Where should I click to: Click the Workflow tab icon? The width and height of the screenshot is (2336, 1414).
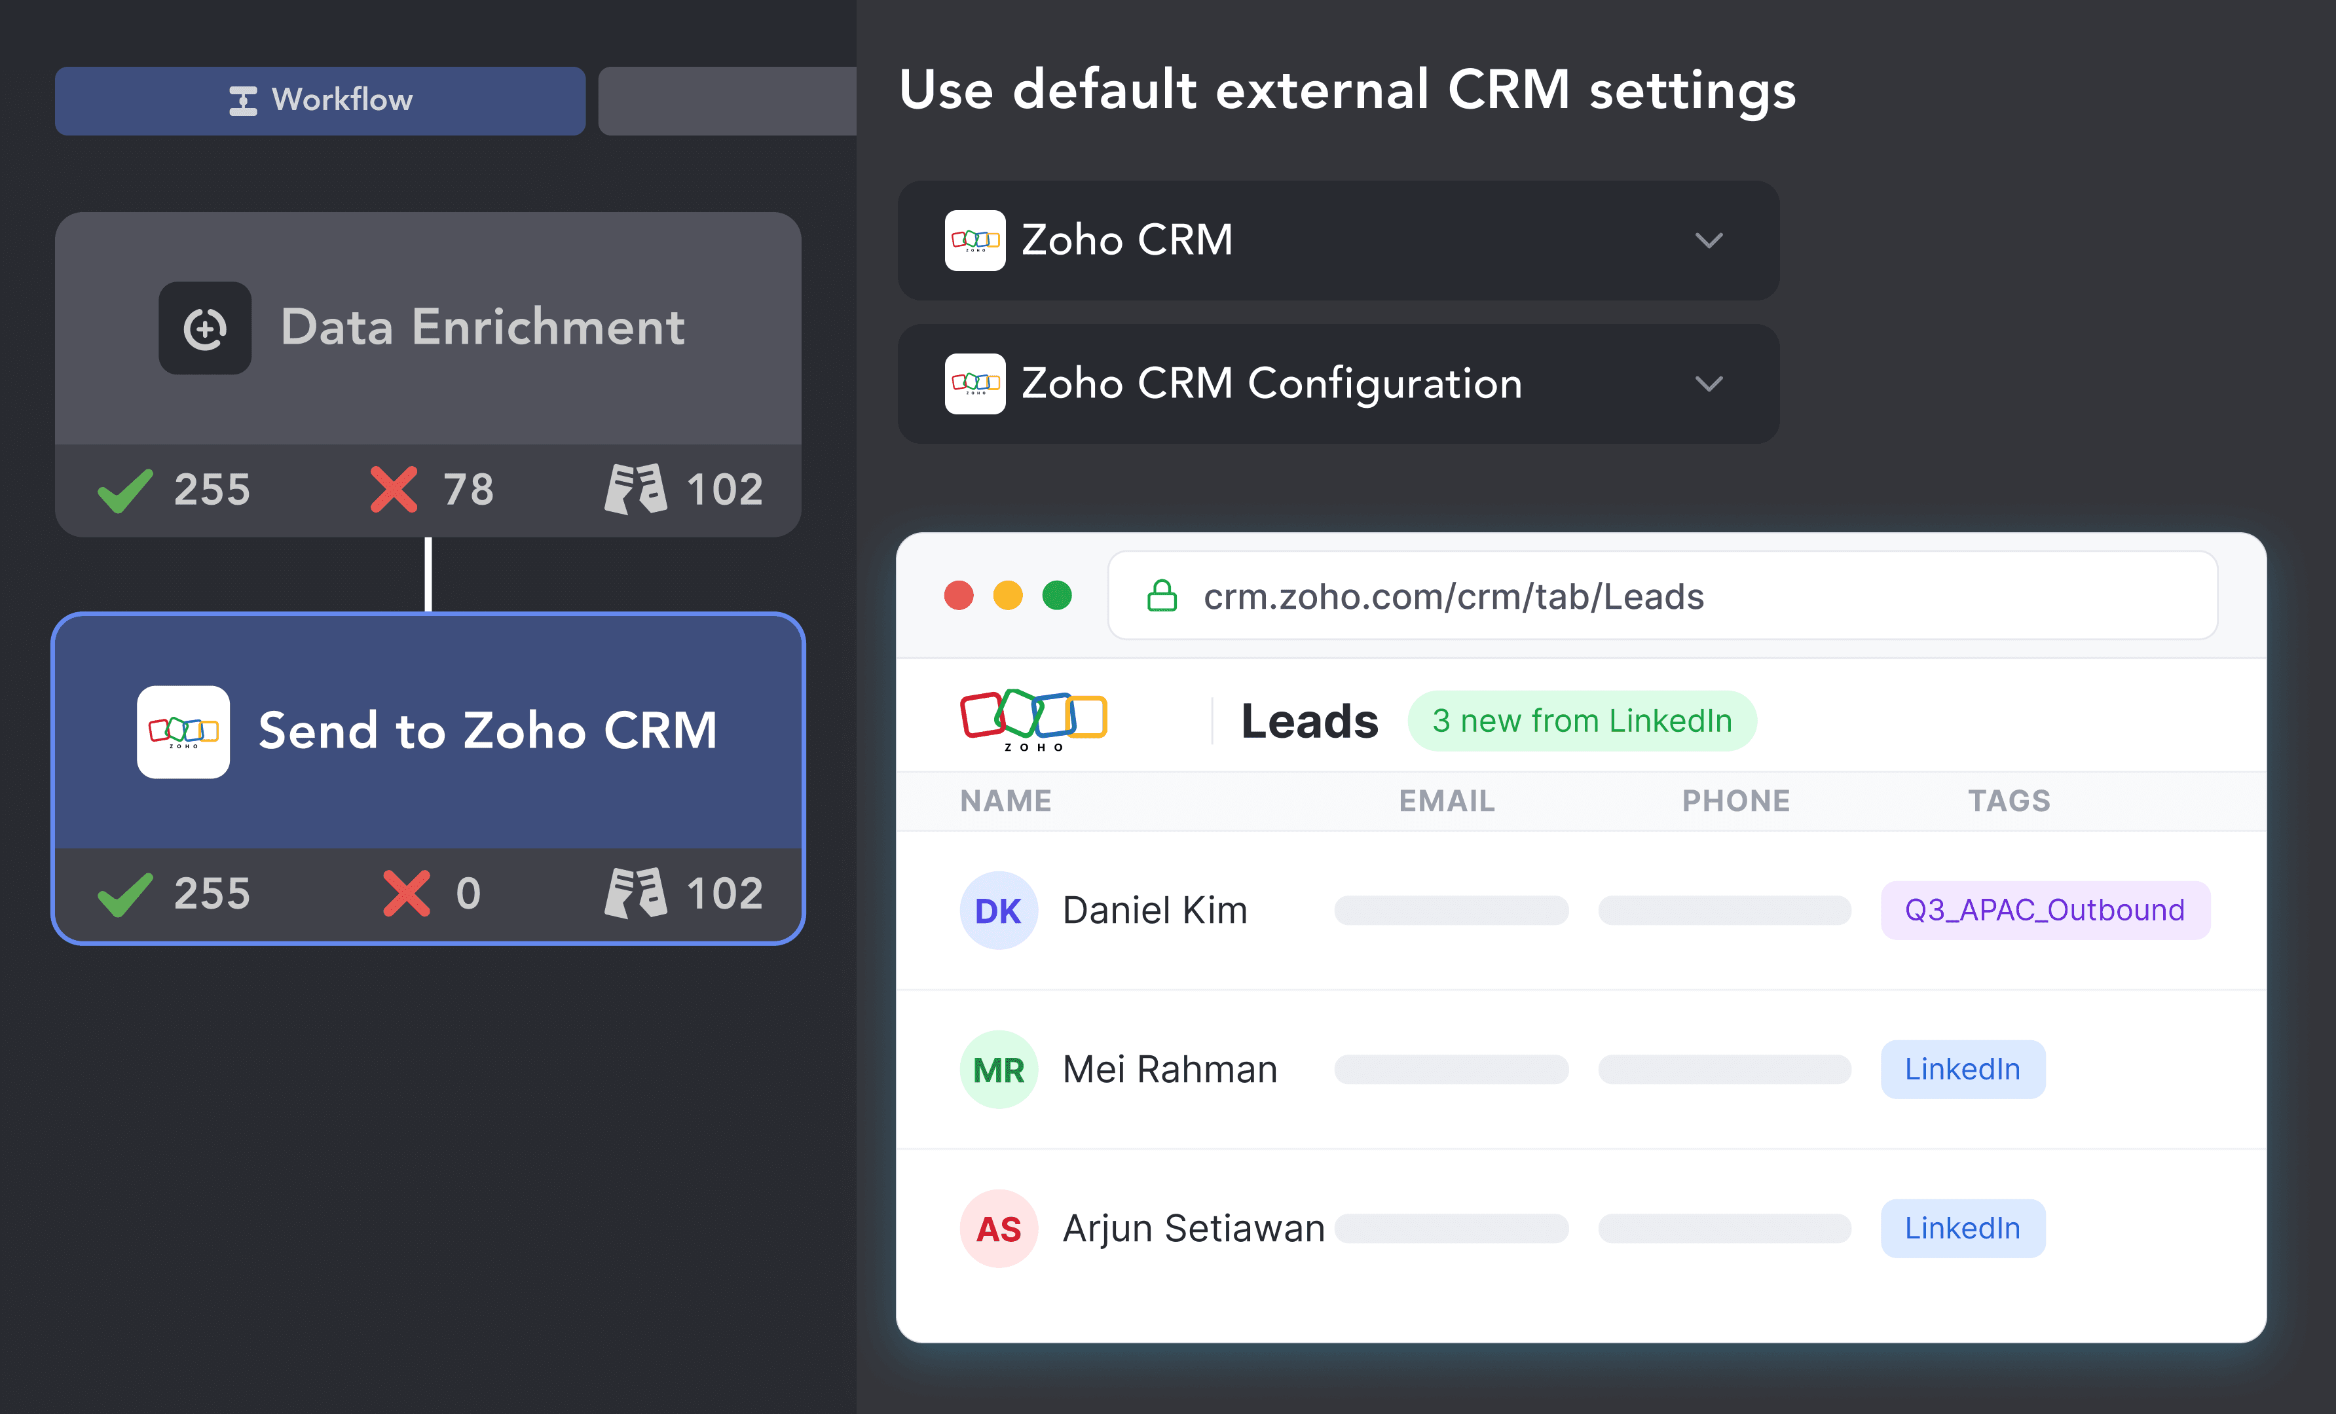click(243, 100)
